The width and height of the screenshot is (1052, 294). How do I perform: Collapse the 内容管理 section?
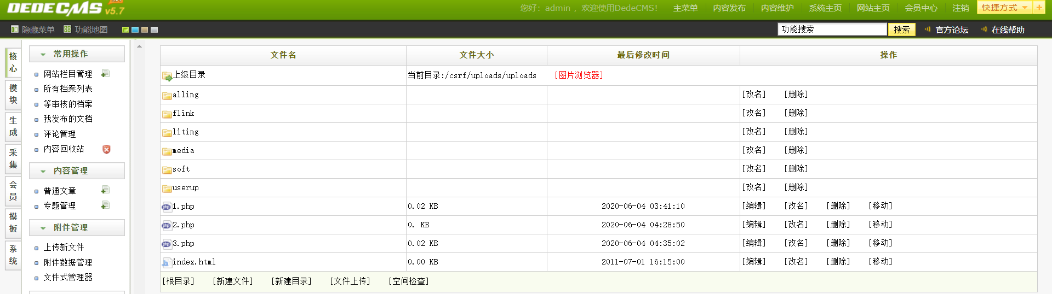click(77, 171)
